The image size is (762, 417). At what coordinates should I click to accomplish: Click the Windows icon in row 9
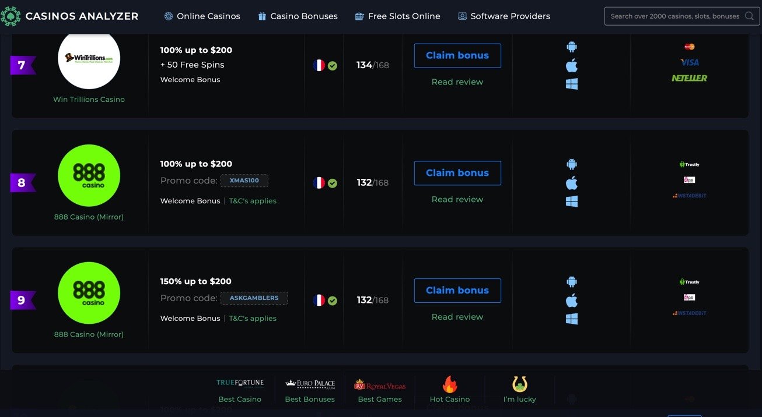point(572,319)
